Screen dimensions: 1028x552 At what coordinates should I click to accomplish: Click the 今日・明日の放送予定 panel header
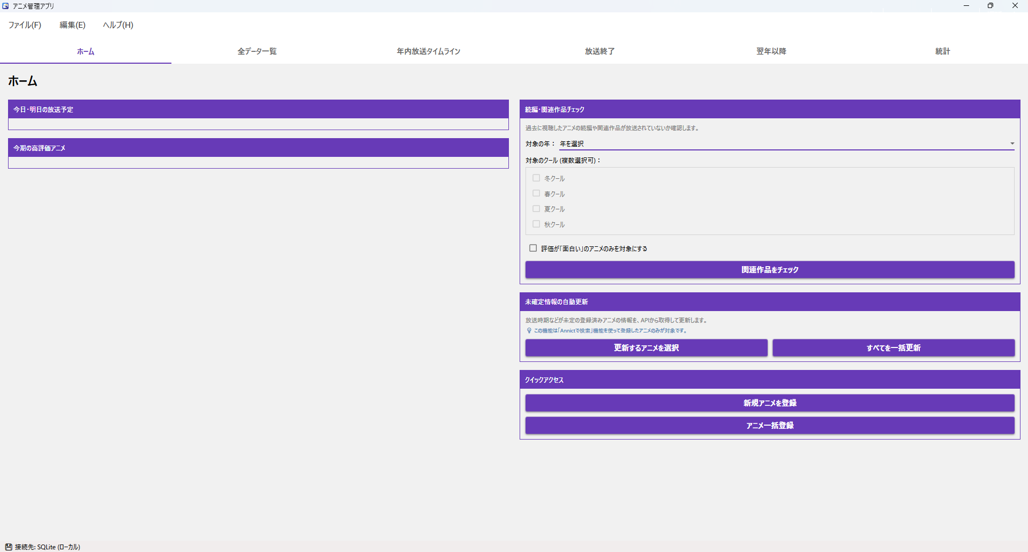coord(258,109)
